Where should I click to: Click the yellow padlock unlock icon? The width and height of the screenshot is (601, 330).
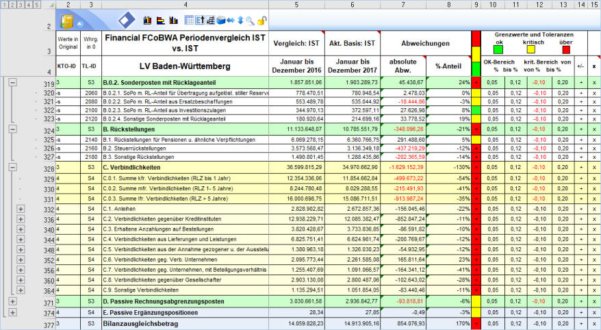(262, 21)
